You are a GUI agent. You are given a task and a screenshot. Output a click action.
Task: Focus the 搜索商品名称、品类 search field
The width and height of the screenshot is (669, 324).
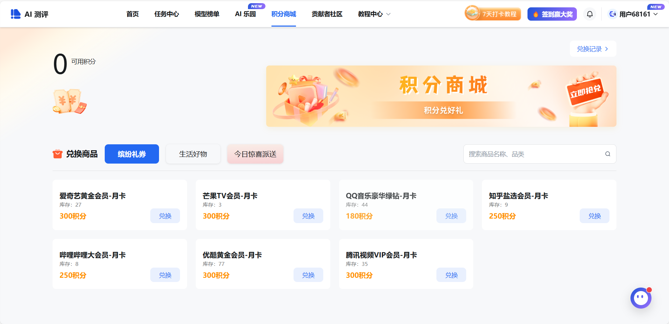pos(539,154)
